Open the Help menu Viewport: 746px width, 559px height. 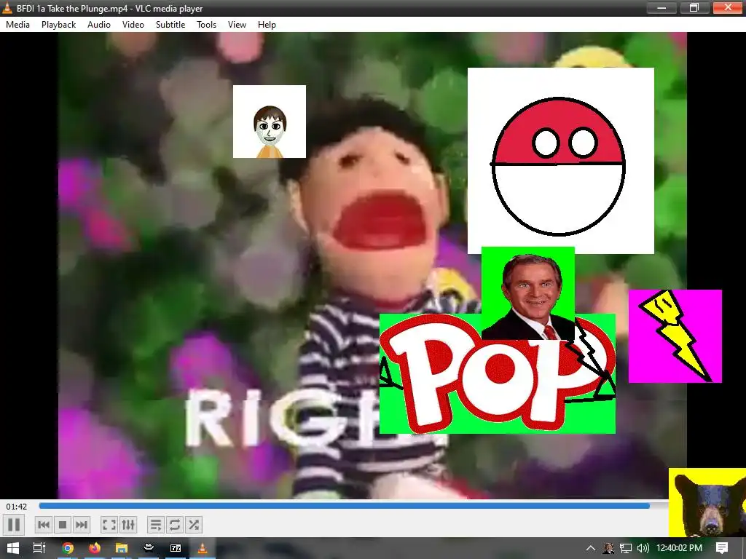click(x=267, y=25)
